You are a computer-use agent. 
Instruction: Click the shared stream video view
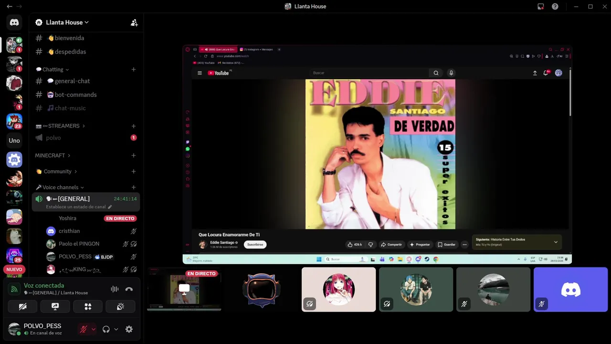click(377, 154)
